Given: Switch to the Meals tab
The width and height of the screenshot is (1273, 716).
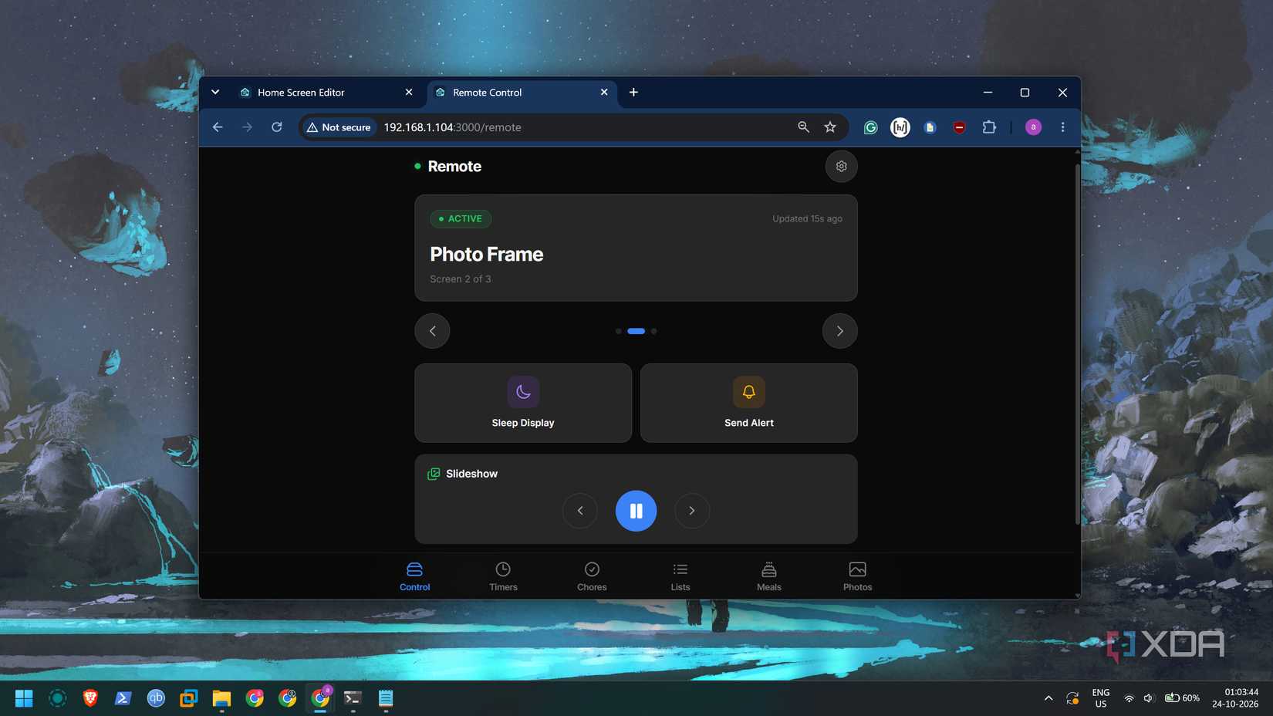Looking at the screenshot, I should pyautogui.click(x=768, y=576).
